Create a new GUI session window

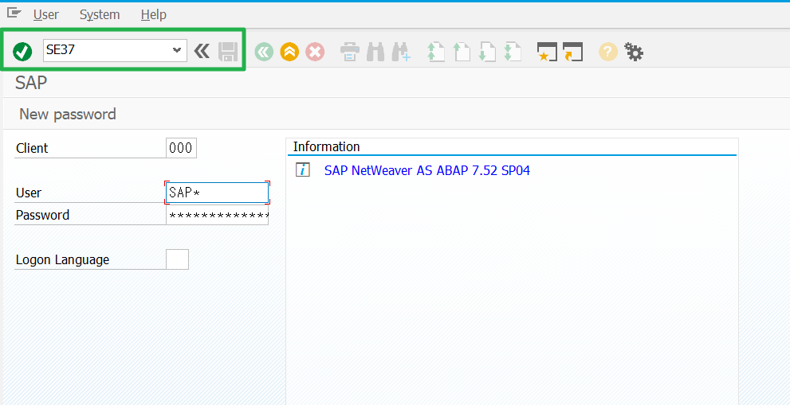(x=547, y=53)
